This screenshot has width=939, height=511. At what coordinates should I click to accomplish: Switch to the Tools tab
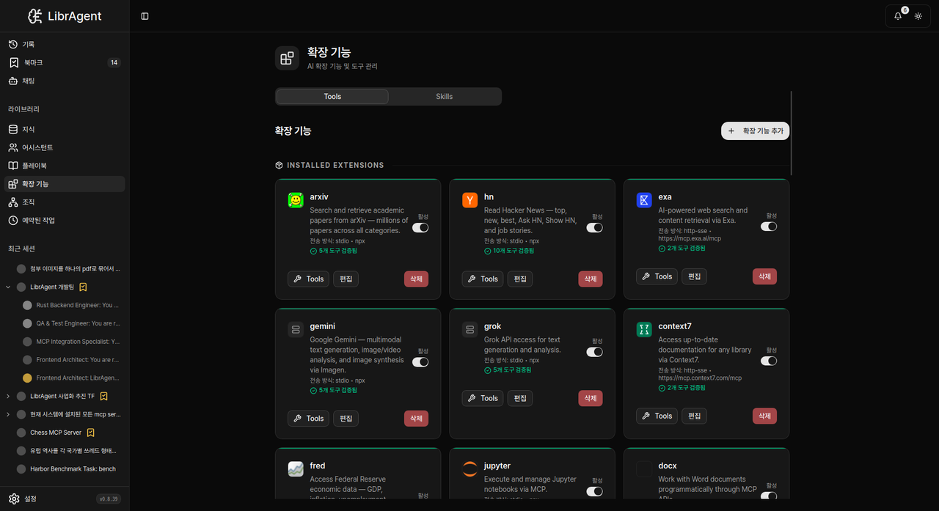coord(332,97)
